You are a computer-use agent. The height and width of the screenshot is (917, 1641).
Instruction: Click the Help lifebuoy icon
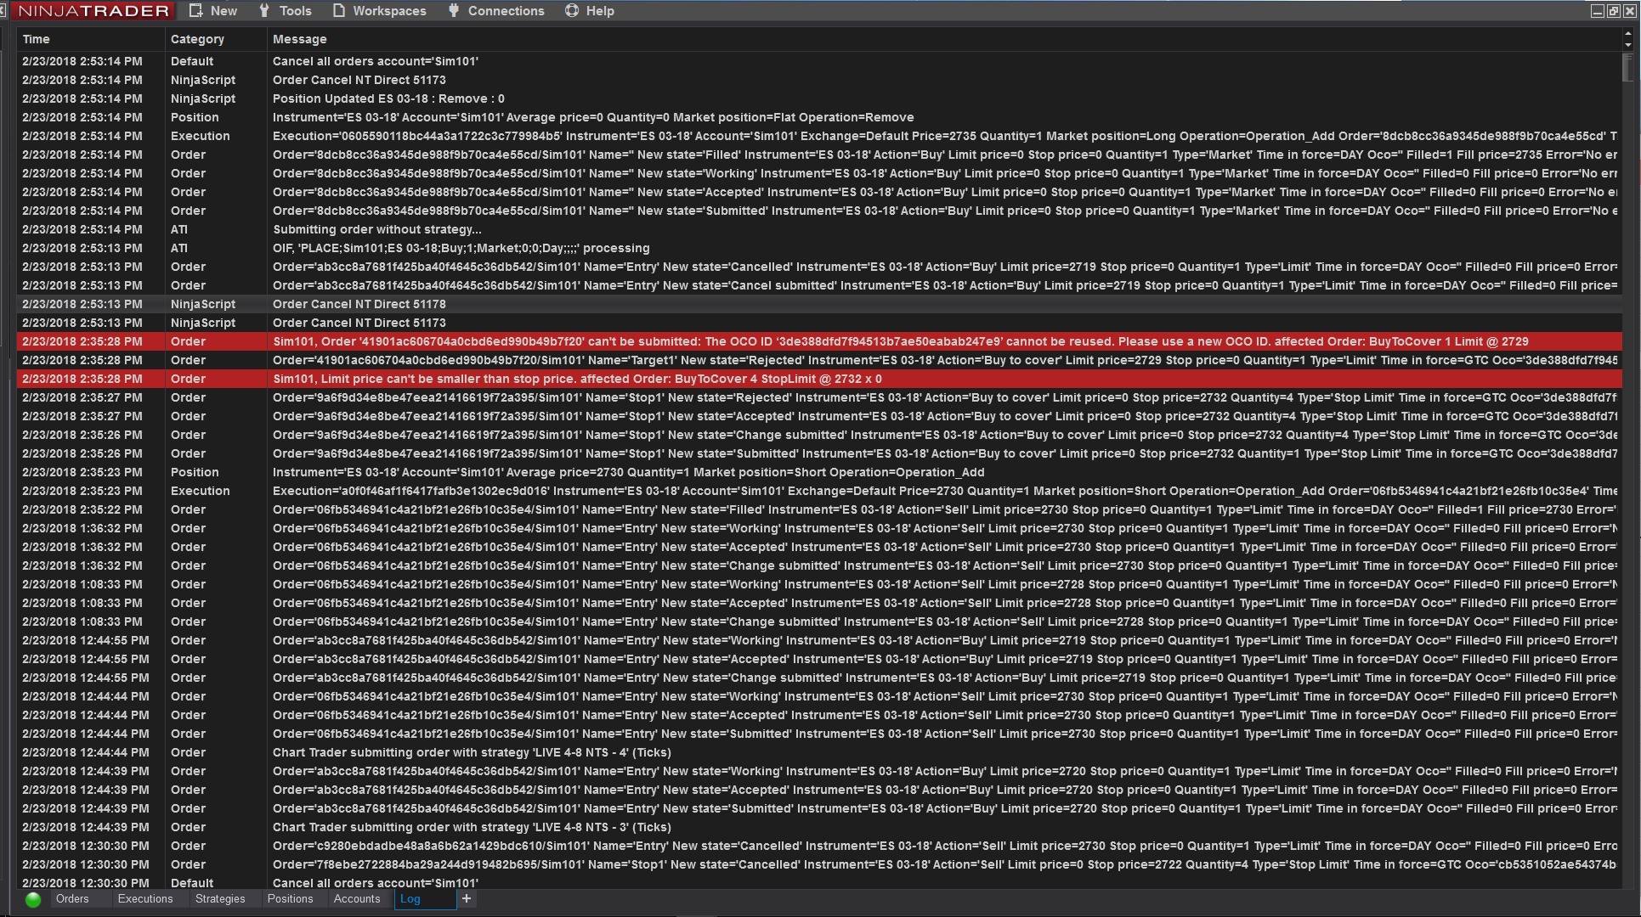click(572, 11)
